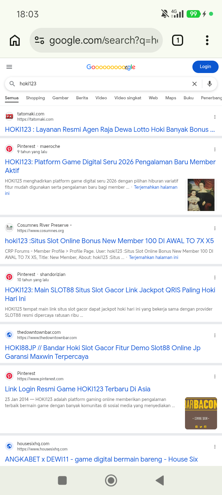222x495 pixels.
Task: Tap https://www.pinterest.com URL text
Action: click(x=40, y=379)
